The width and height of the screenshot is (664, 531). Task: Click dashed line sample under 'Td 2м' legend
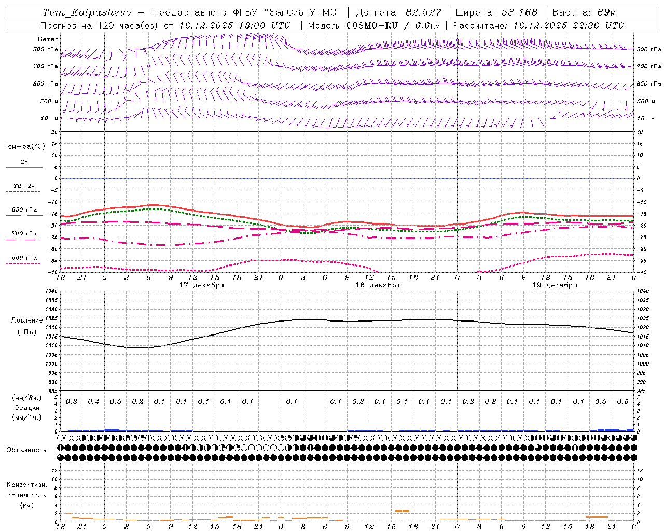click(24, 192)
